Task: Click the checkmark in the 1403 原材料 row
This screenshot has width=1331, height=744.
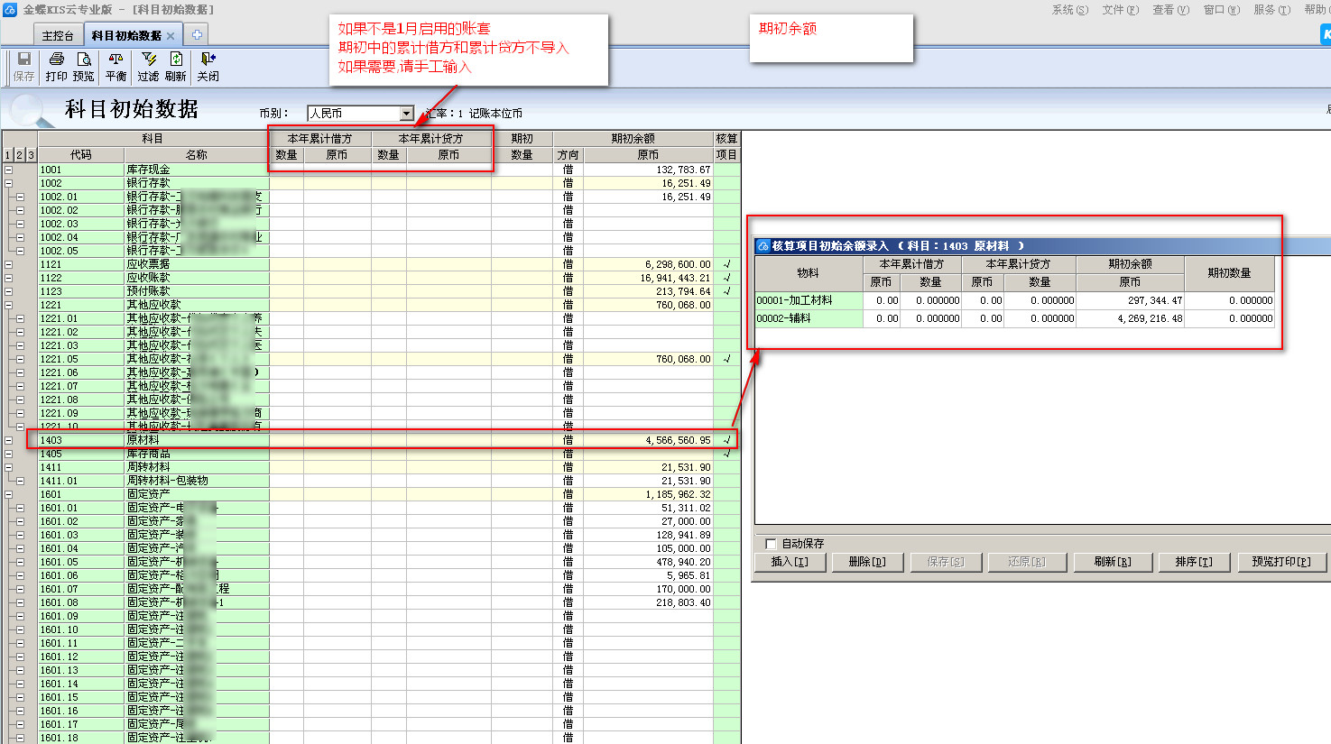Action: (x=726, y=440)
